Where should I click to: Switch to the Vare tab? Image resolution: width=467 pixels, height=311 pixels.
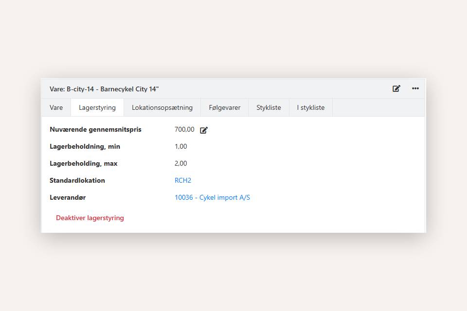click(x=56, y=107)
